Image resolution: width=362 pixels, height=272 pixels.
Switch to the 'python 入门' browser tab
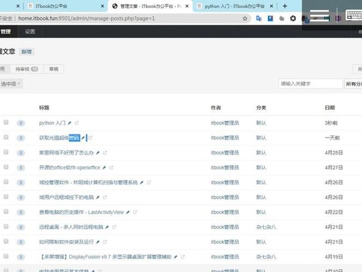pos(234,6)
